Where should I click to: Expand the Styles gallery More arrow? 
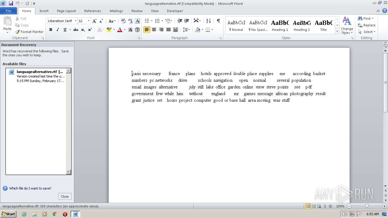(x=337, y=31)
